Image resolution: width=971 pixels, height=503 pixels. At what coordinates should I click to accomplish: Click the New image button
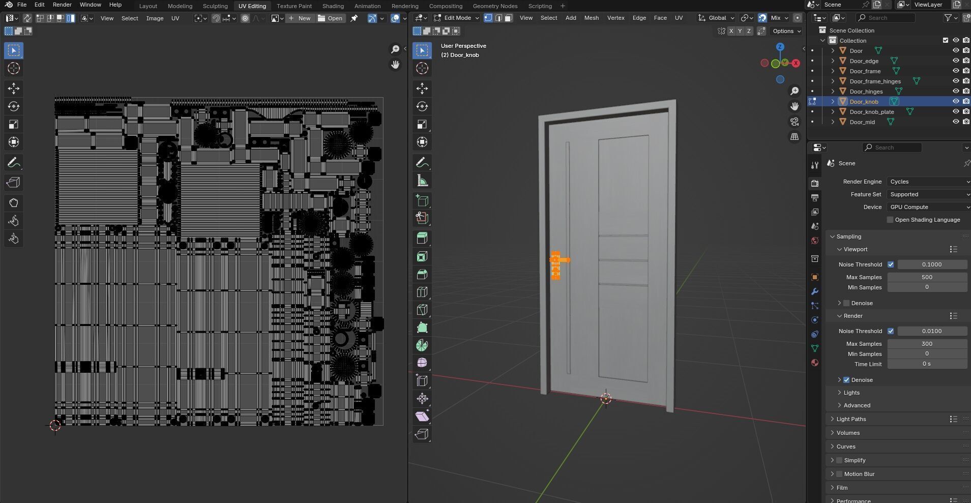tap(299, 18)
